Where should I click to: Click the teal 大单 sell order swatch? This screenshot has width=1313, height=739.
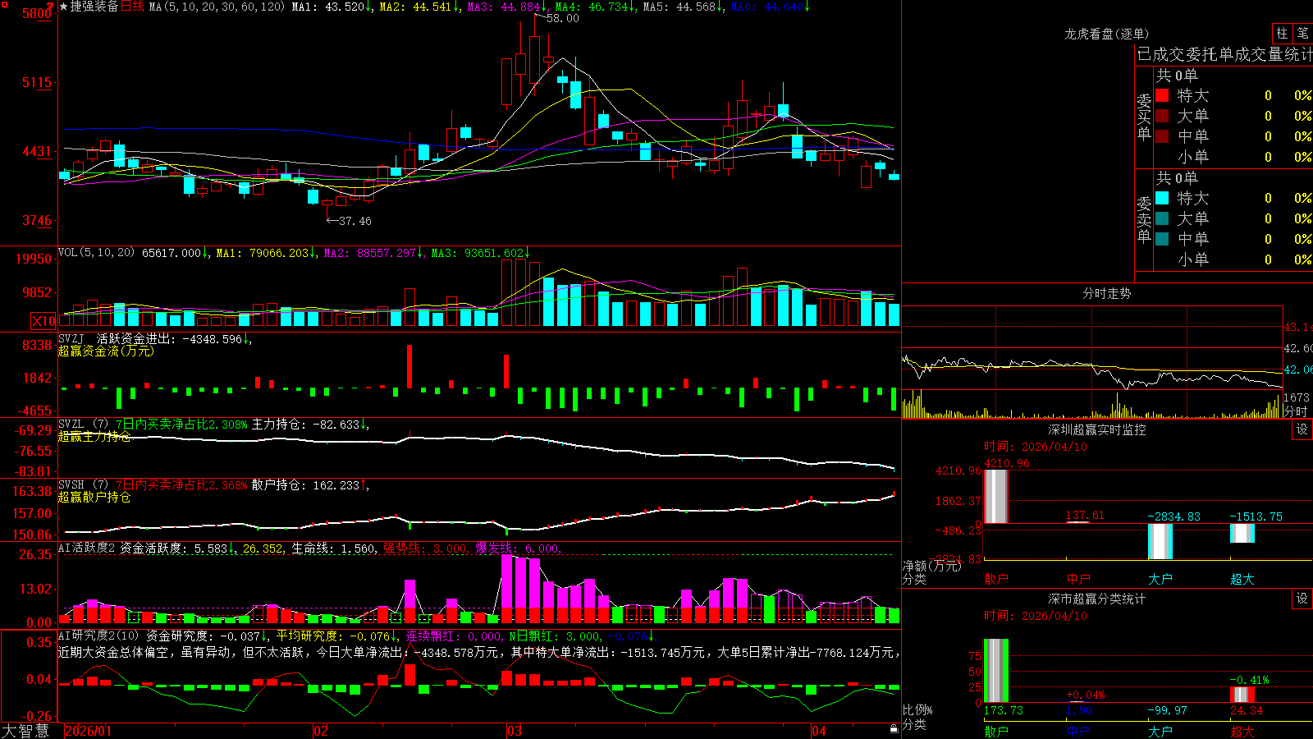(1162, 218)
